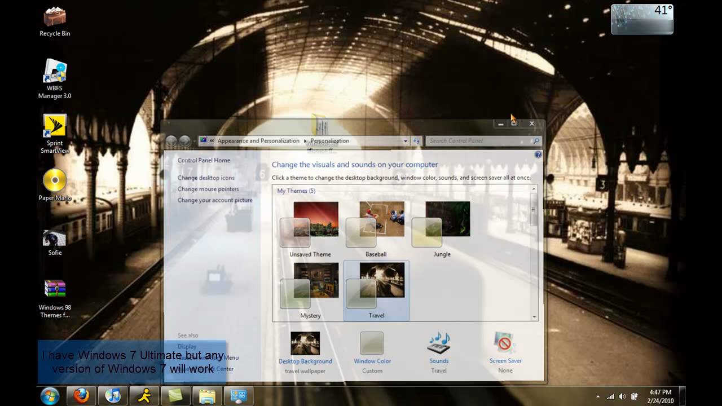
Task: Select the Baseball theme
Action: click(376, 229)
